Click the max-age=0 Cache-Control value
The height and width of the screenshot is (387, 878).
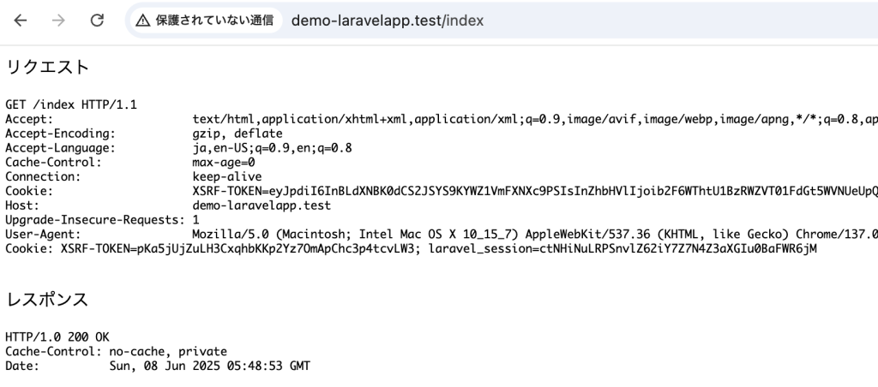pyautogui.click(x=224, y=163)
